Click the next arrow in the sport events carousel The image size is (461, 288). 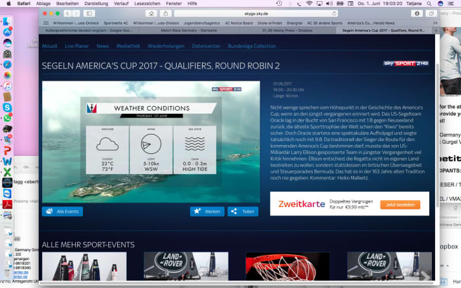click(425, 276)
